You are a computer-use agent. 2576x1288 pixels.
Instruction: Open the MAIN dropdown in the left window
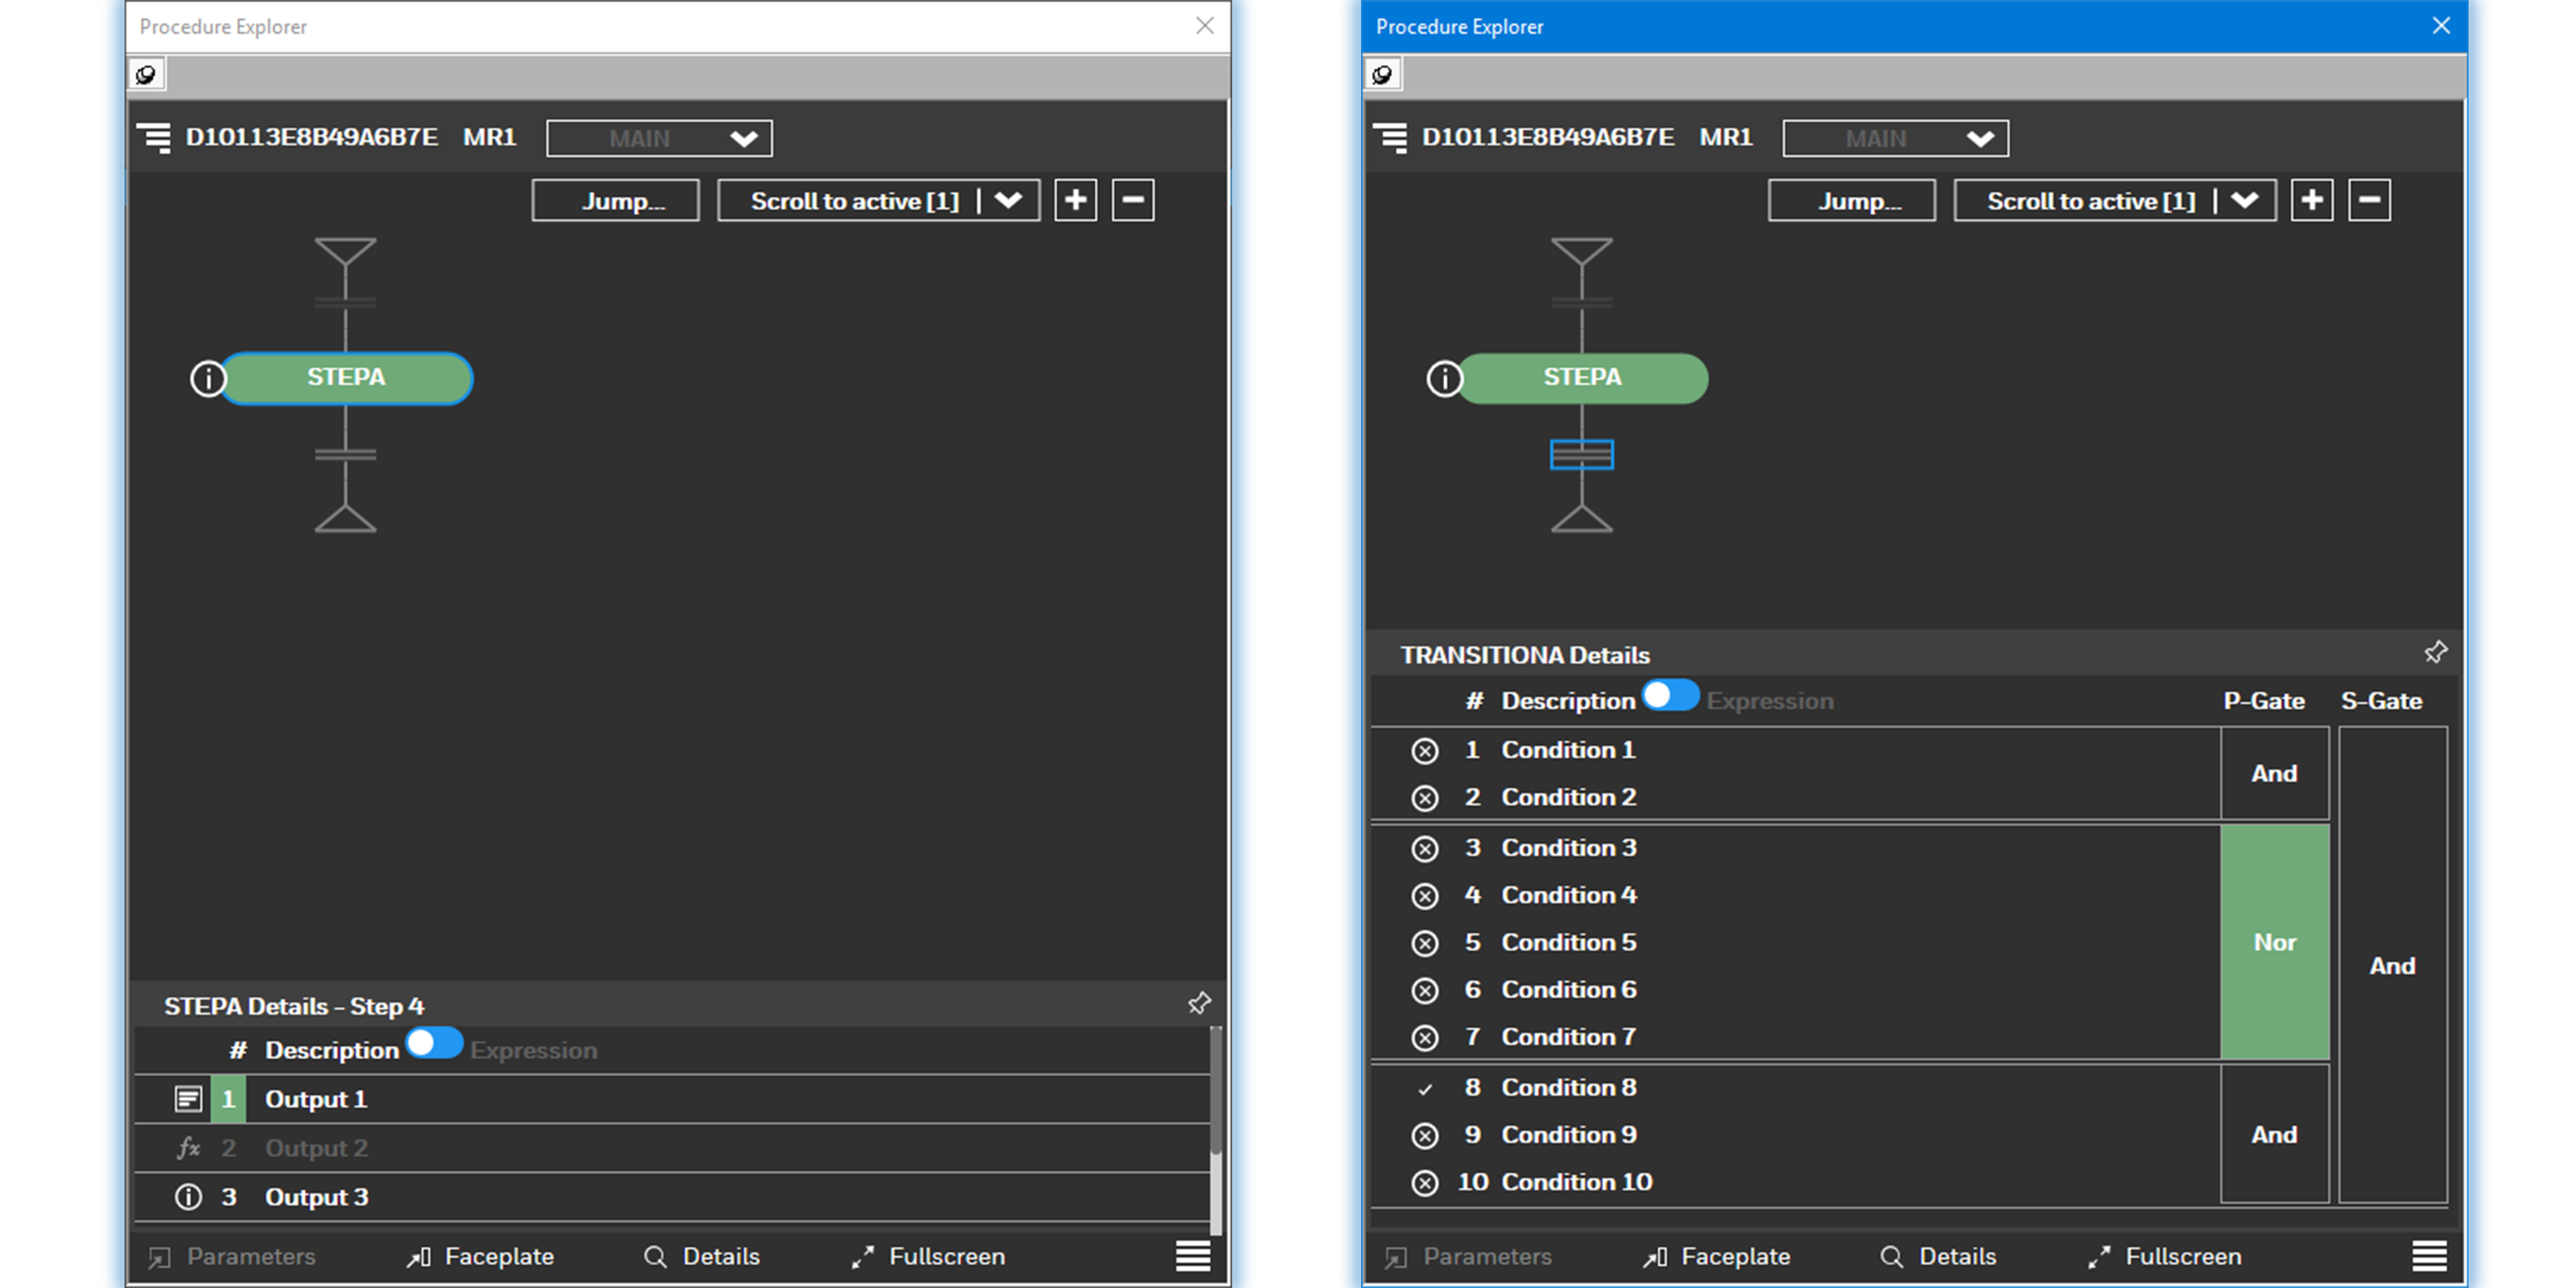coord(659,138)
